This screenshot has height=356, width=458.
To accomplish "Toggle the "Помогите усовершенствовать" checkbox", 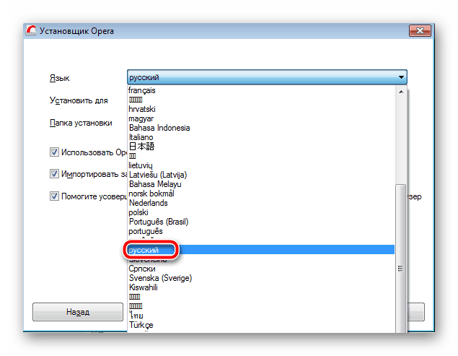I will click(x=54, y=196).
